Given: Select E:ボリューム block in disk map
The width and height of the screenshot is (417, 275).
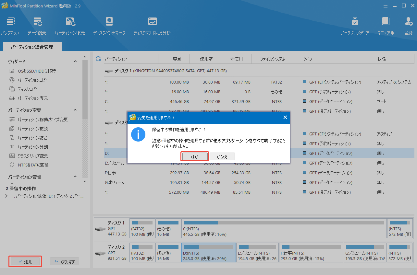Looking at the screenshot, I should click(258, 252).
